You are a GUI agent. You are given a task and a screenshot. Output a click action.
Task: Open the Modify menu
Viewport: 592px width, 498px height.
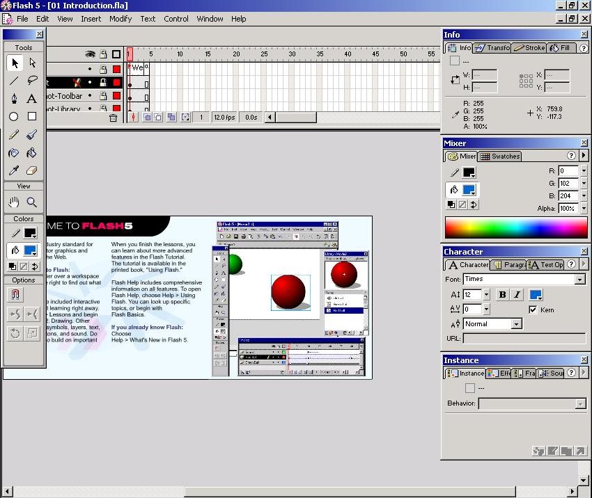[120, 19]
